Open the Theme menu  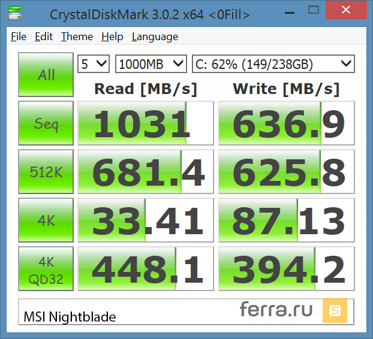[x=77, y=37]
